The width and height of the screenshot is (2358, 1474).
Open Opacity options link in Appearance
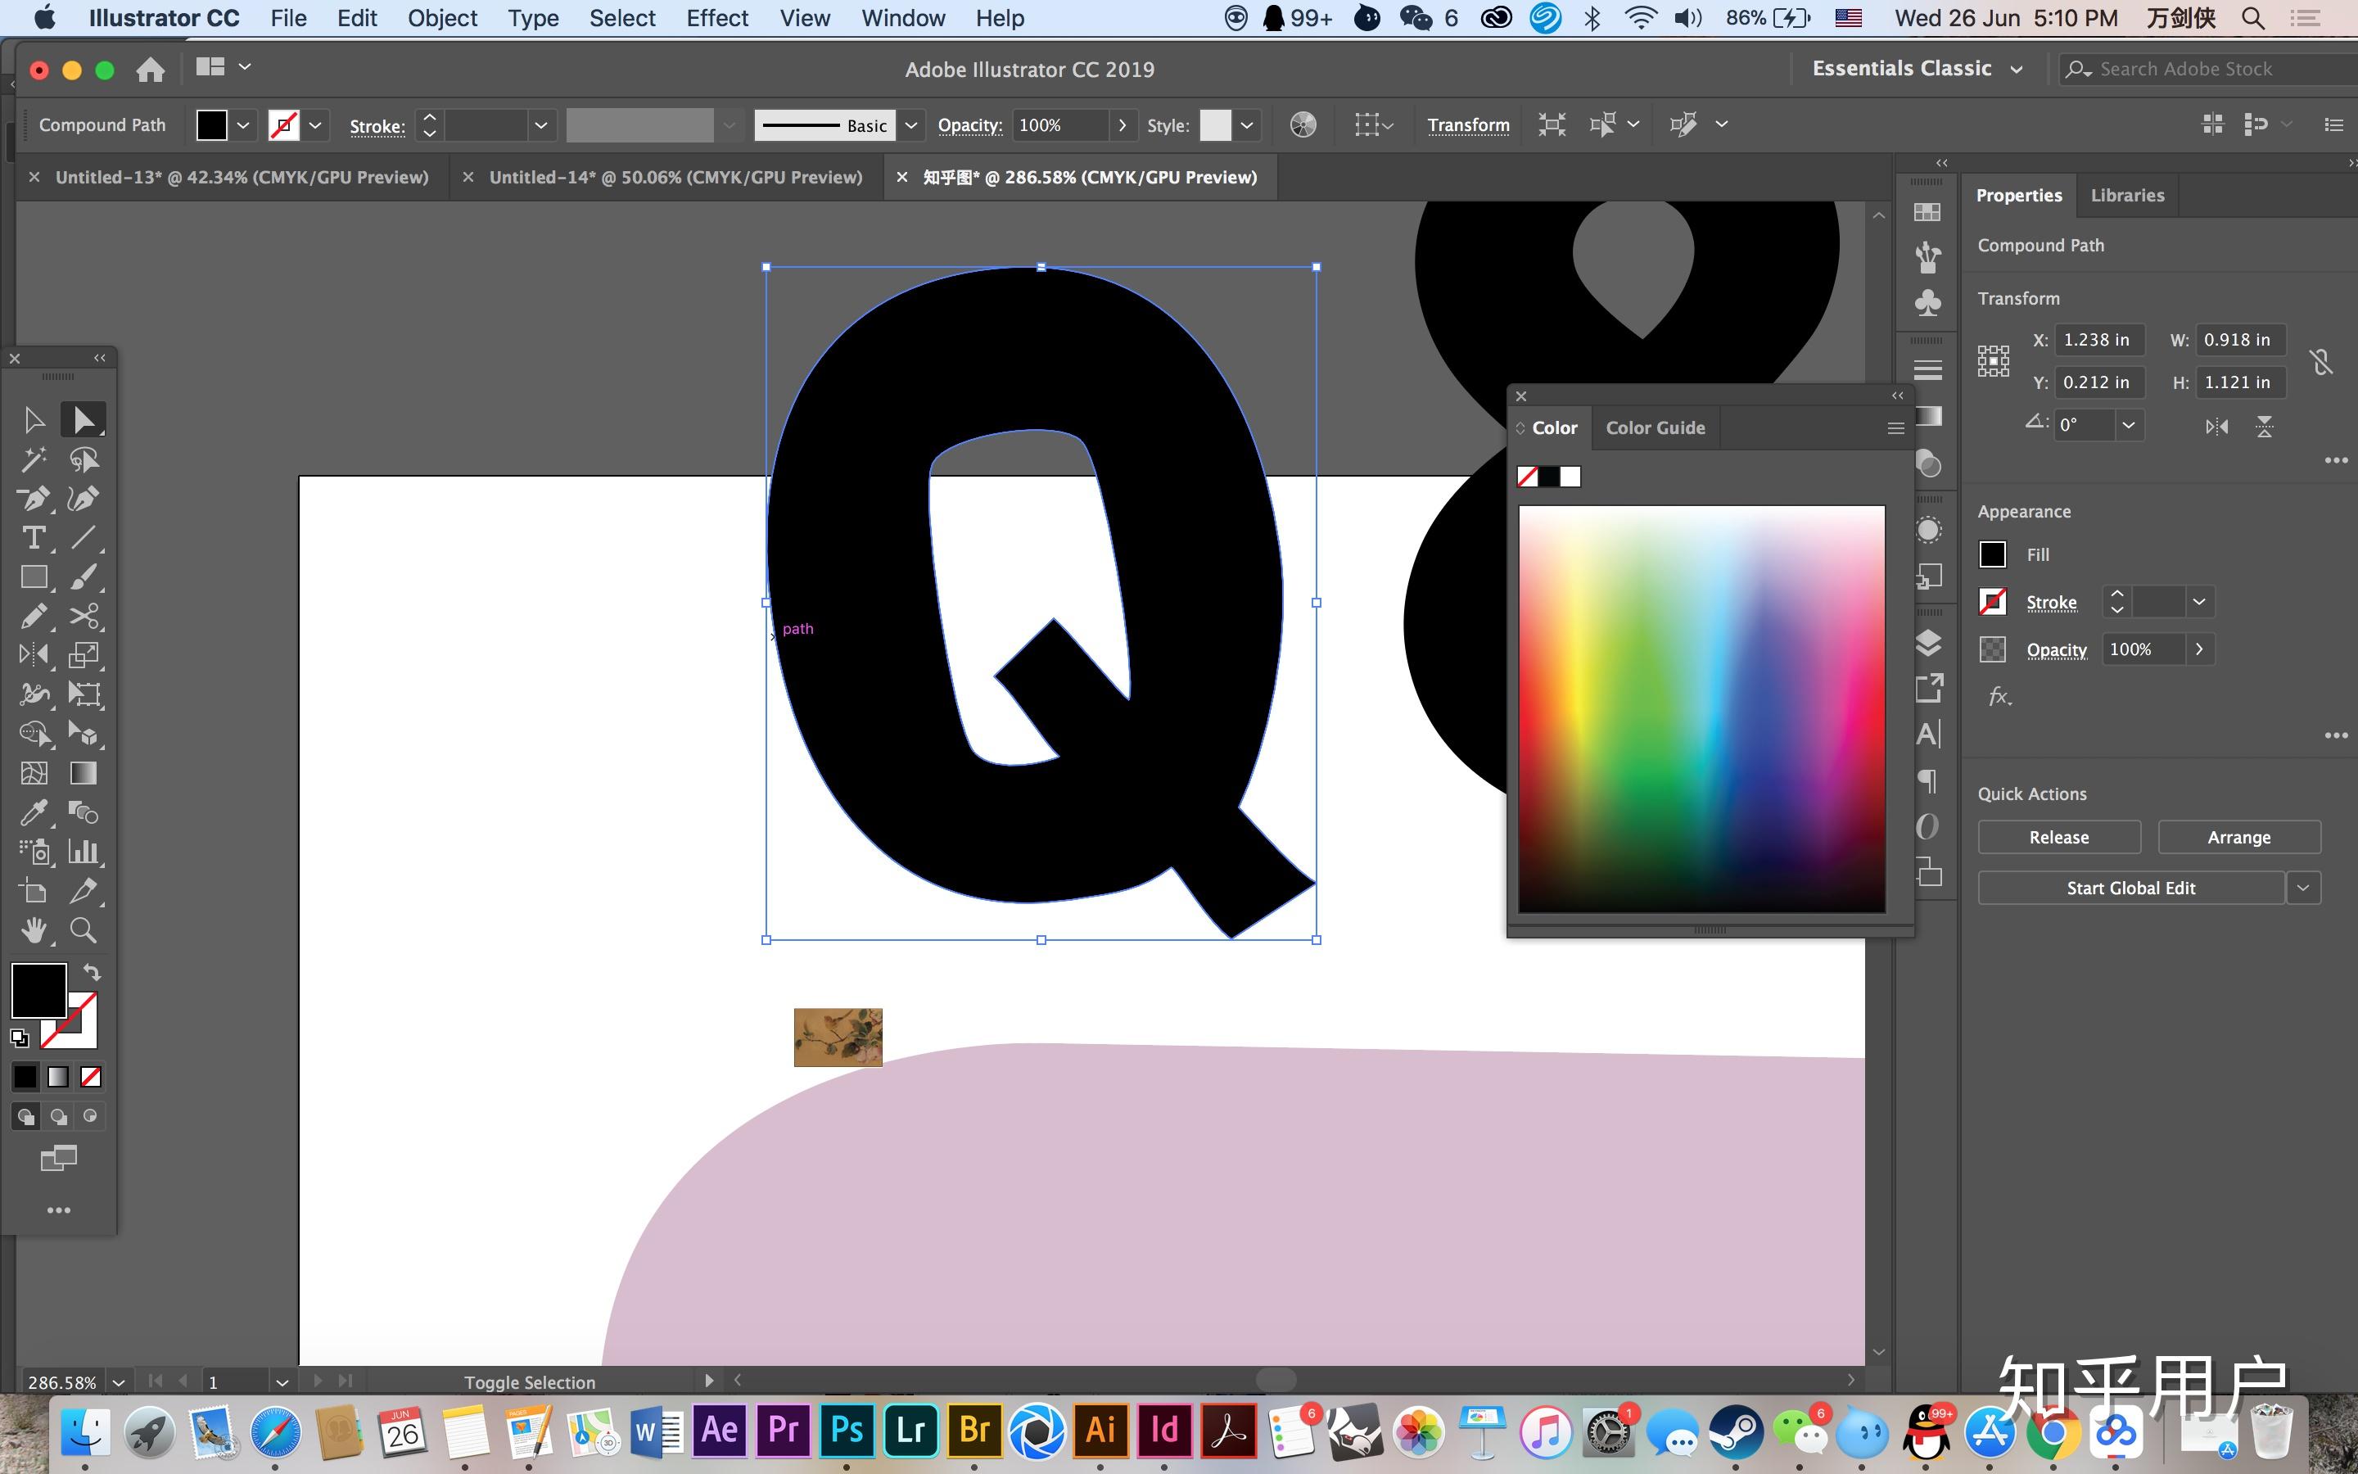2056,650
